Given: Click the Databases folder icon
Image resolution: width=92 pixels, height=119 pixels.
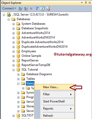Looking at the screenshot, I should (13, 19).
